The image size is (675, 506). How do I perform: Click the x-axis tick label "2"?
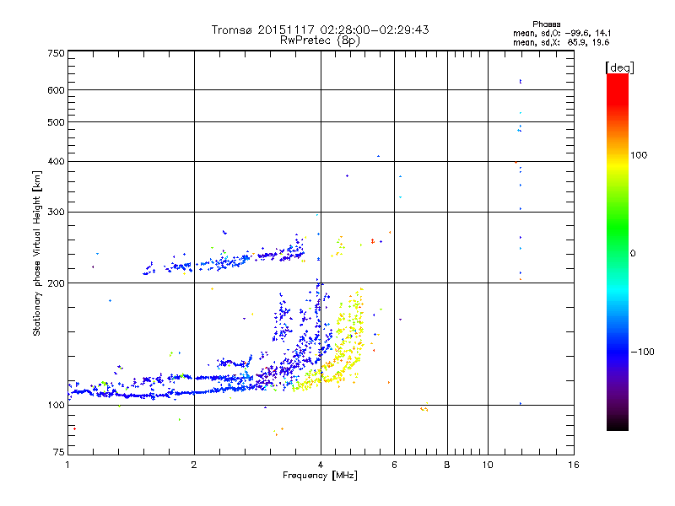(194, 465)
